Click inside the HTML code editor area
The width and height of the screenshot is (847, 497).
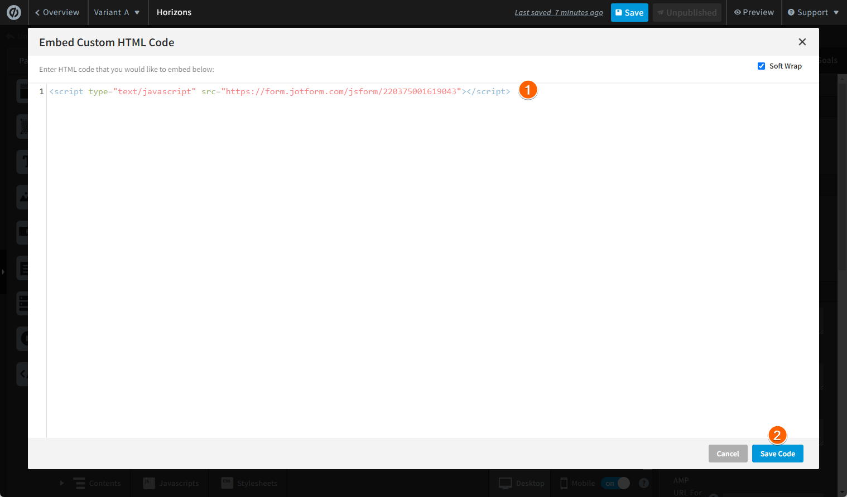tap(432, 260)
